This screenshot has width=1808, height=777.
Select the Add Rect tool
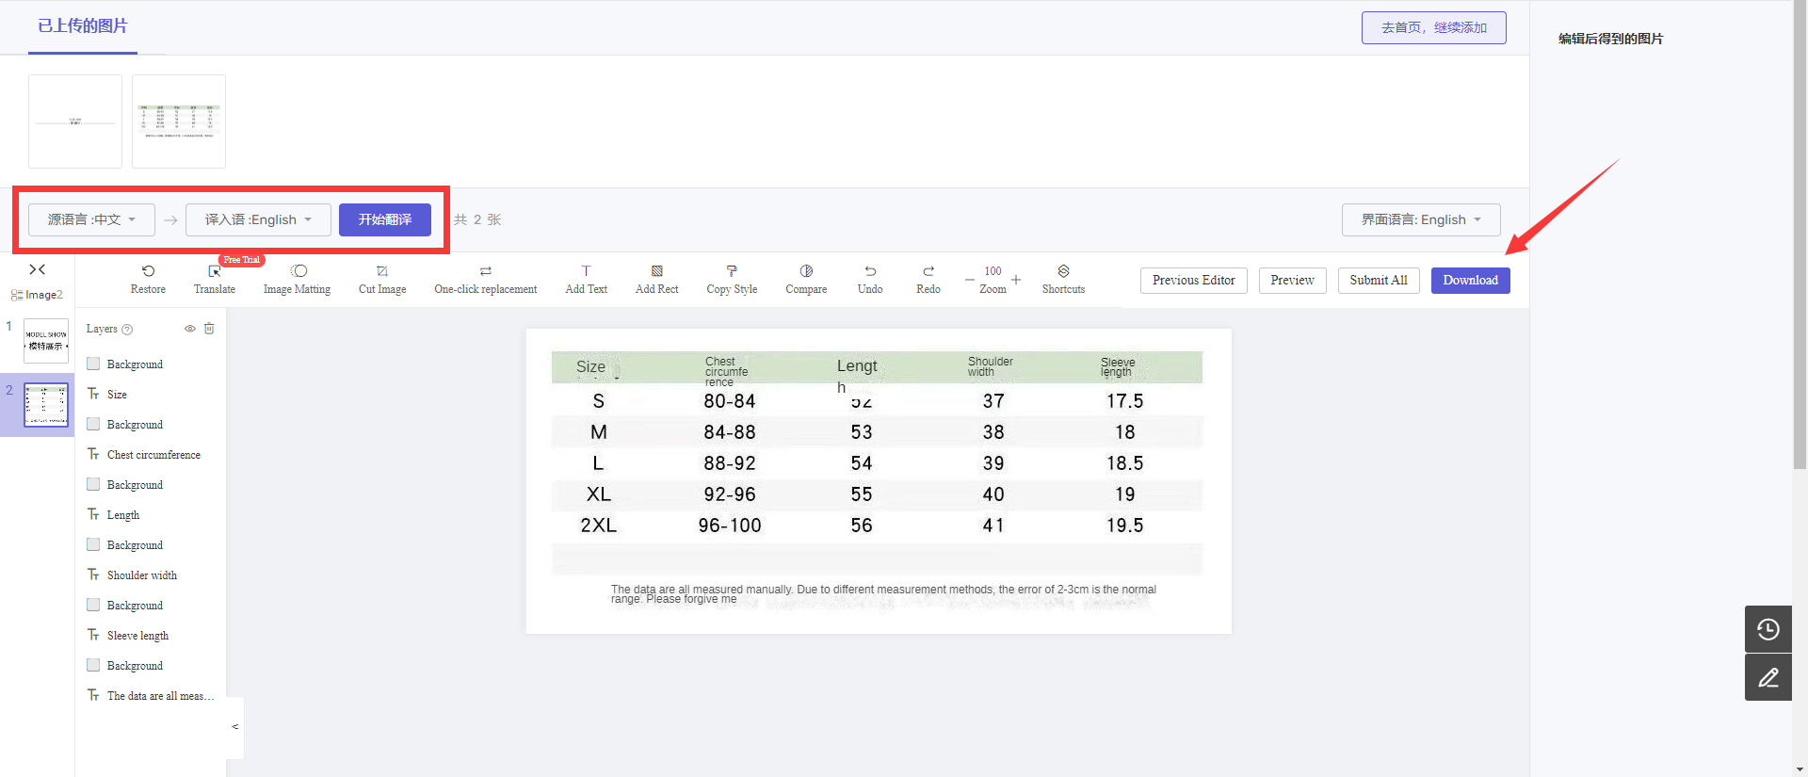click(656, 280)
